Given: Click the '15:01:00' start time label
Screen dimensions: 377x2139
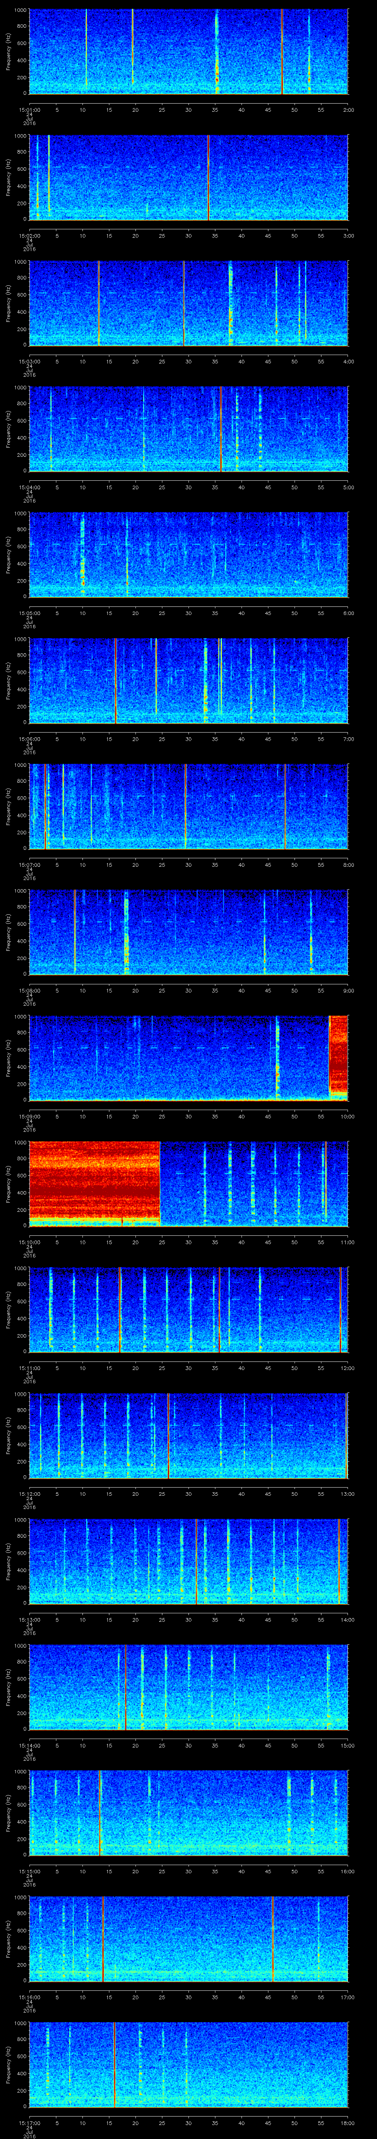Looking at the screenshot, I should tap(29, 109).
